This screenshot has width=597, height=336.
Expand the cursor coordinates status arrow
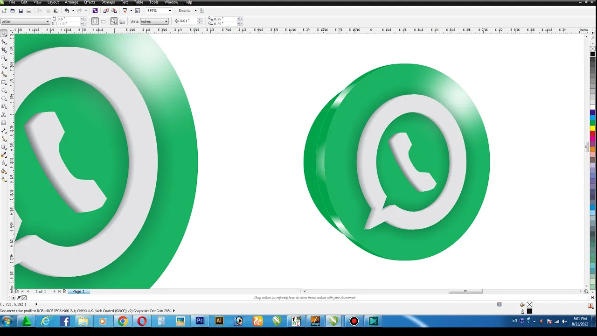36,304
